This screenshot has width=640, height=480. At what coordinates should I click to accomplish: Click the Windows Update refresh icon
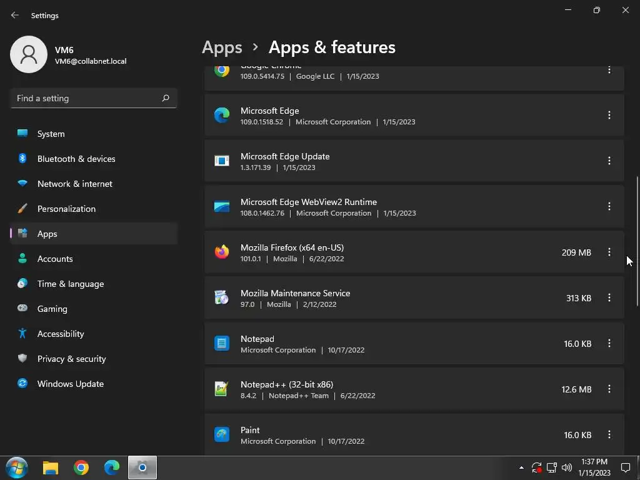tap(22, 383)
